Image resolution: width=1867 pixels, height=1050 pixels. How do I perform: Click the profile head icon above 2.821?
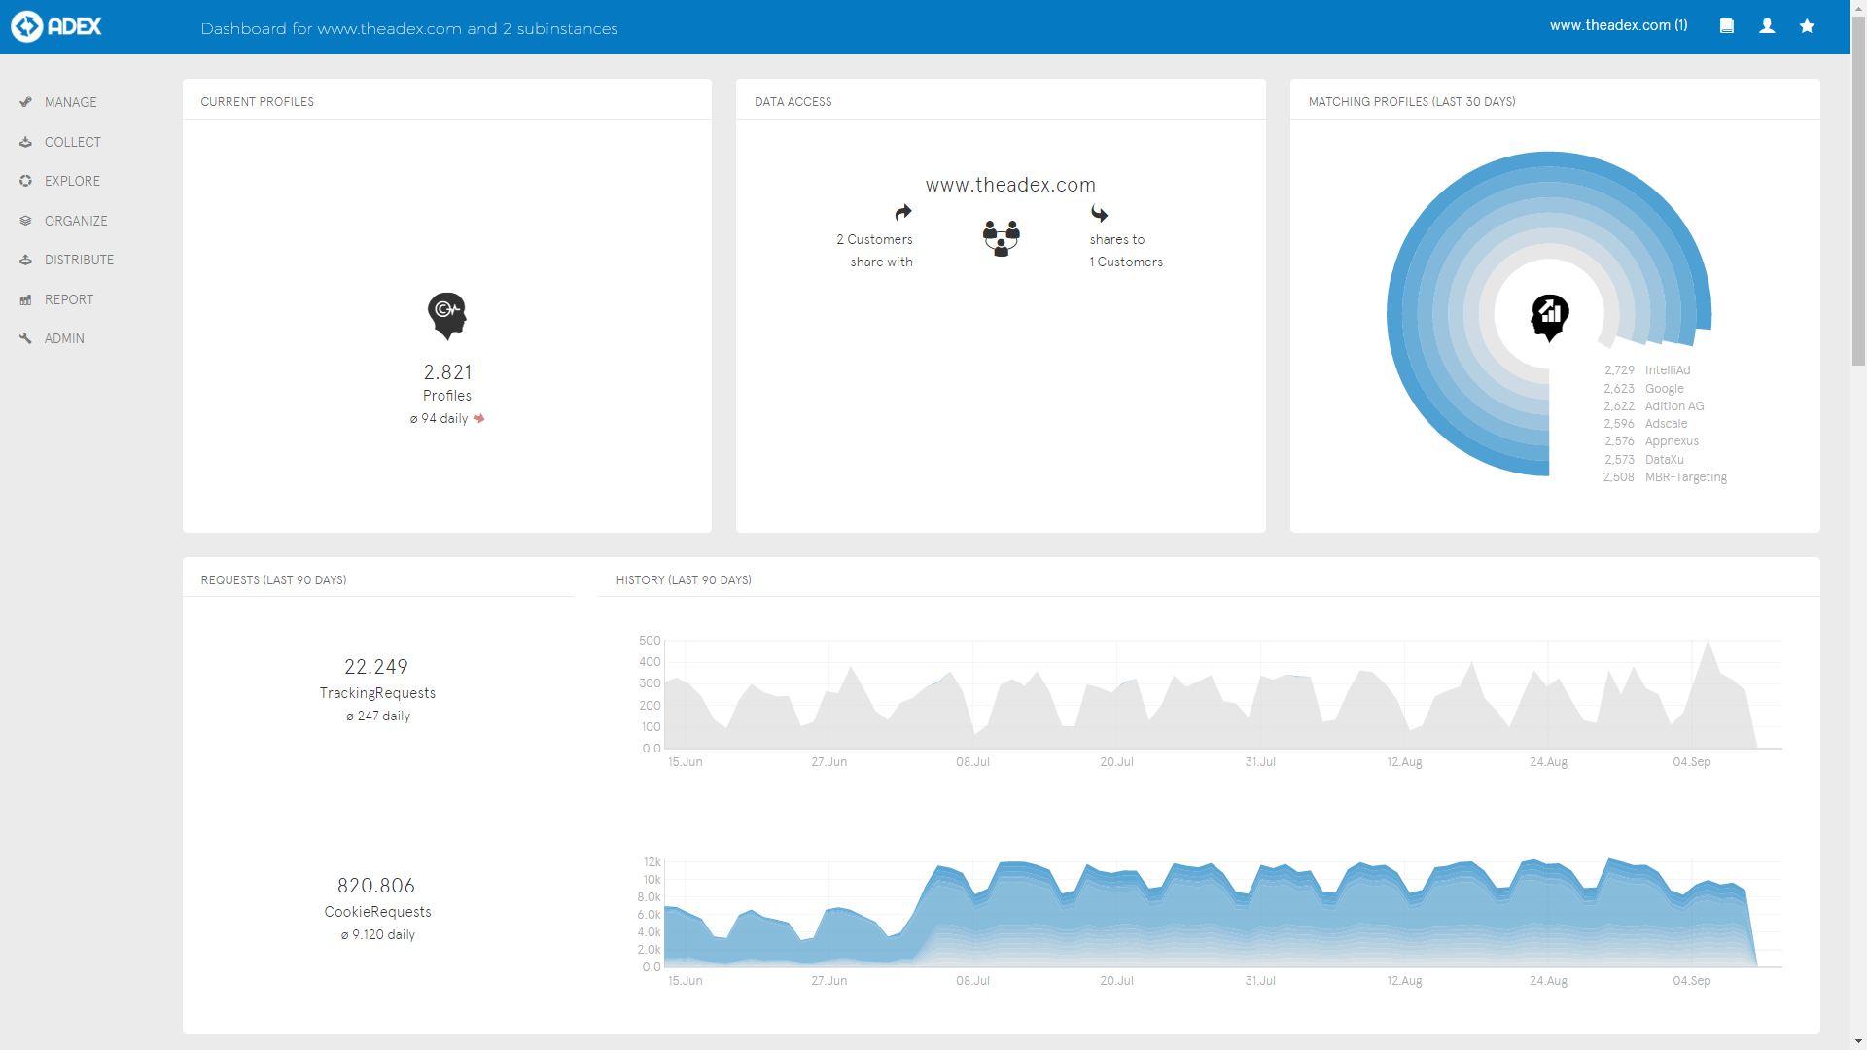[447, 315]
